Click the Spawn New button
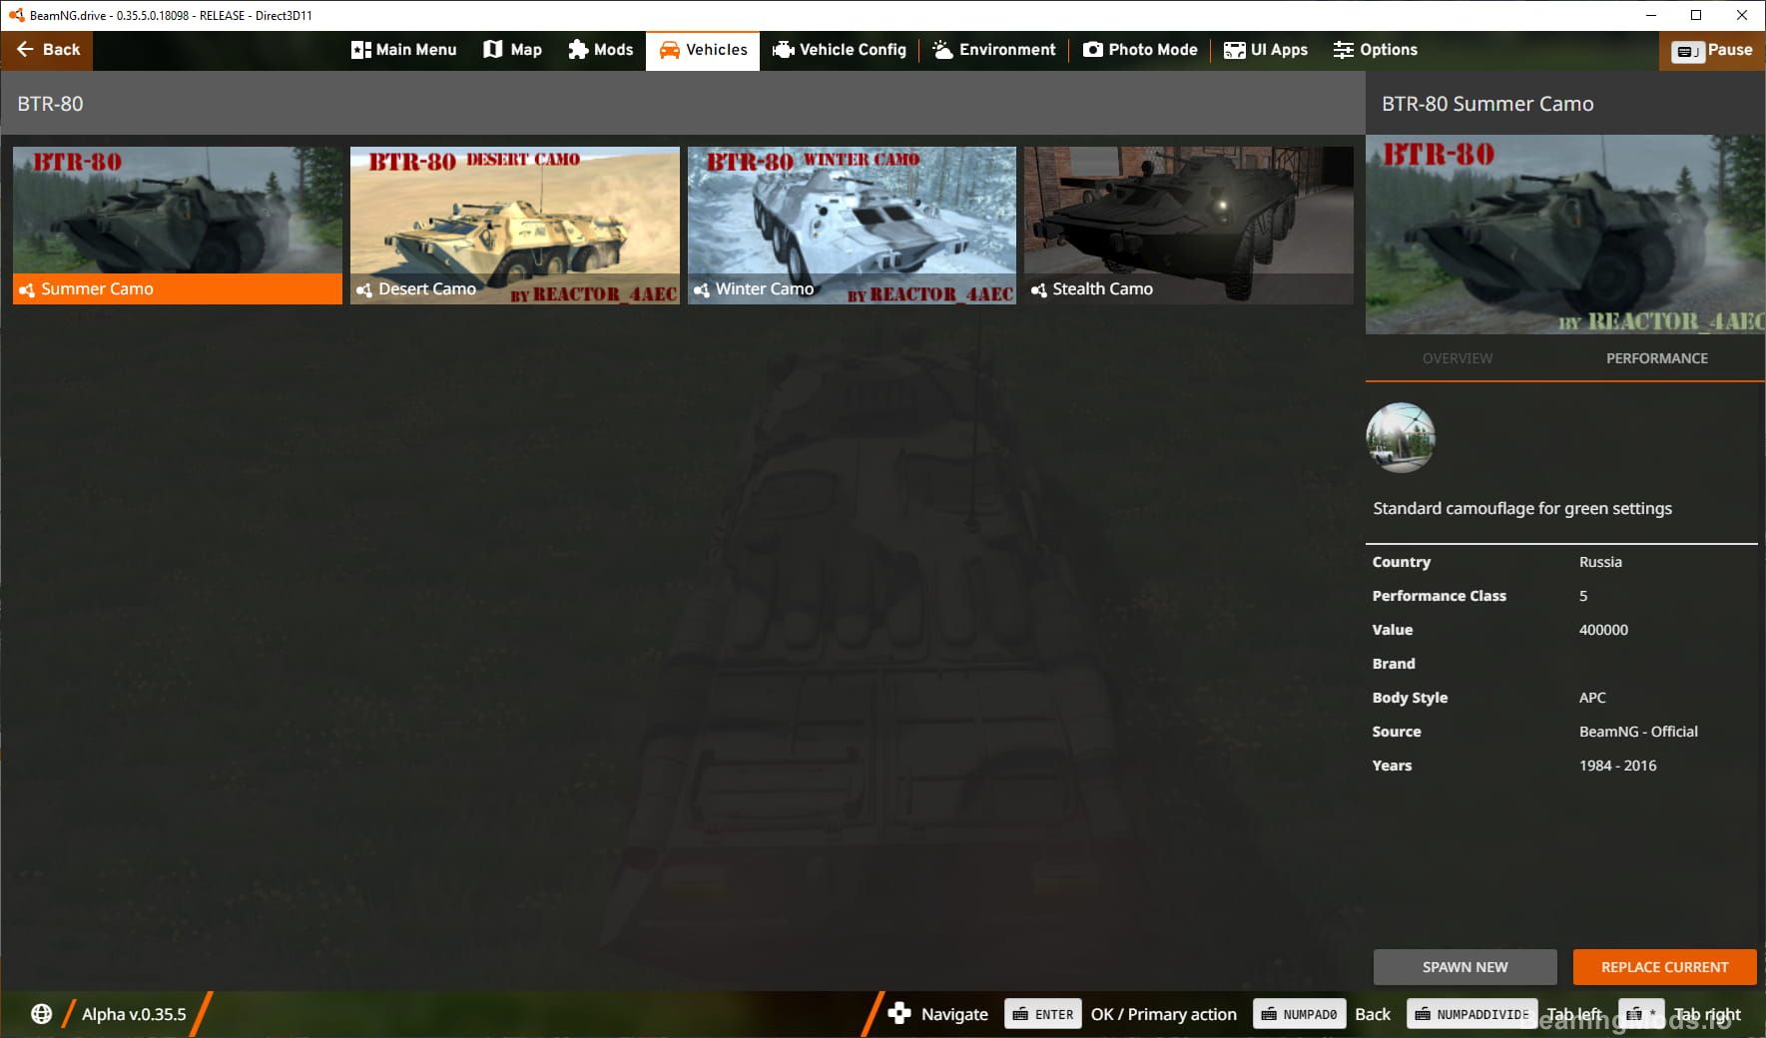 point(1465,967)
